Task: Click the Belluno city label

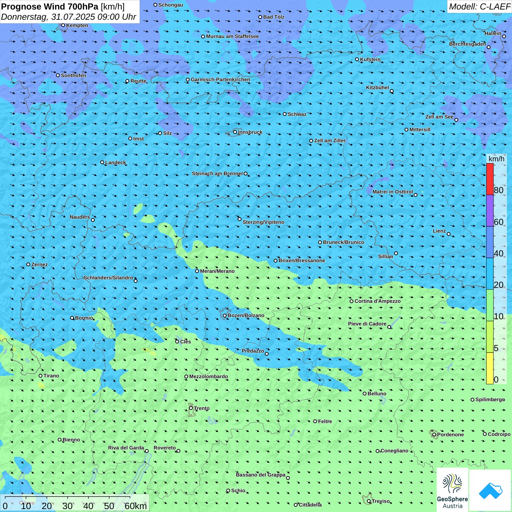Action: [377, 394]
